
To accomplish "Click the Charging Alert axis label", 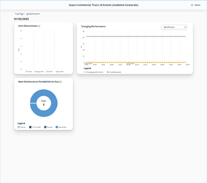I will [39, 71].
